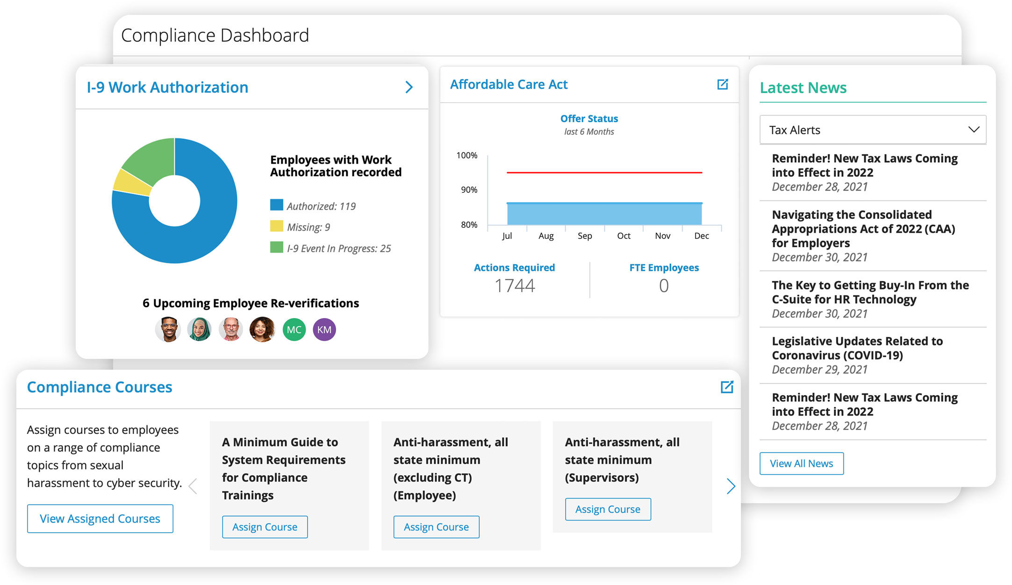This screenshot has width=1012, height=585.
Task: Click the View Assigned Courses button
Action: [100, 519]
